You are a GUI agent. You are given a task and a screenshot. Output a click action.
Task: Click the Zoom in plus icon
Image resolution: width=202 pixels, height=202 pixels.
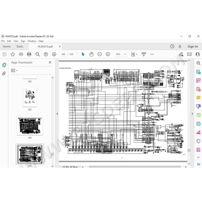click(x=108, y=54)
